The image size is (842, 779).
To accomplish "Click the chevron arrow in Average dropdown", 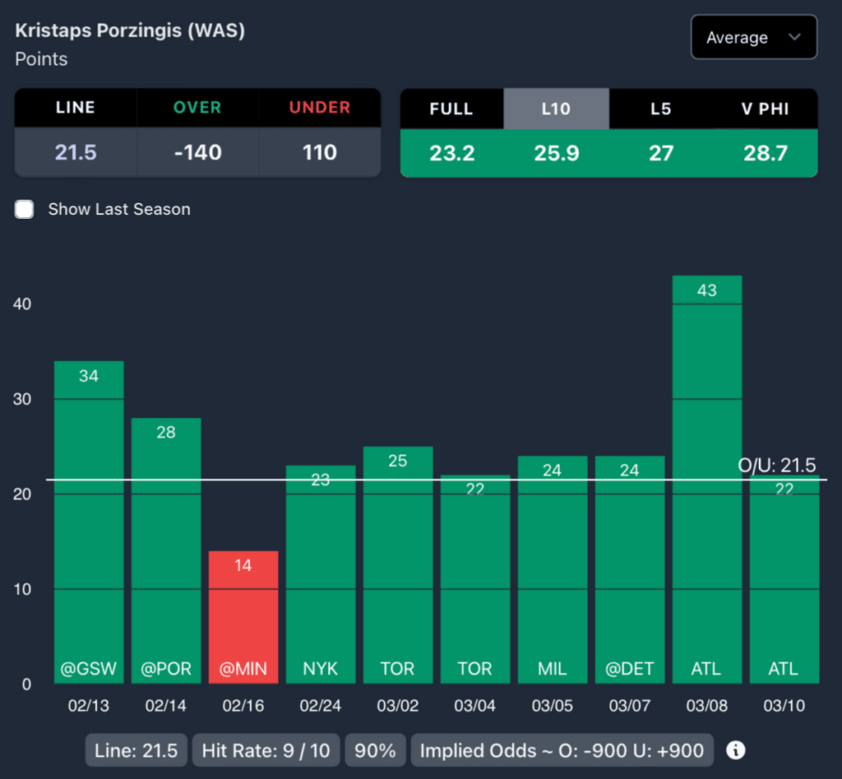I will click(x=794, y=38).
